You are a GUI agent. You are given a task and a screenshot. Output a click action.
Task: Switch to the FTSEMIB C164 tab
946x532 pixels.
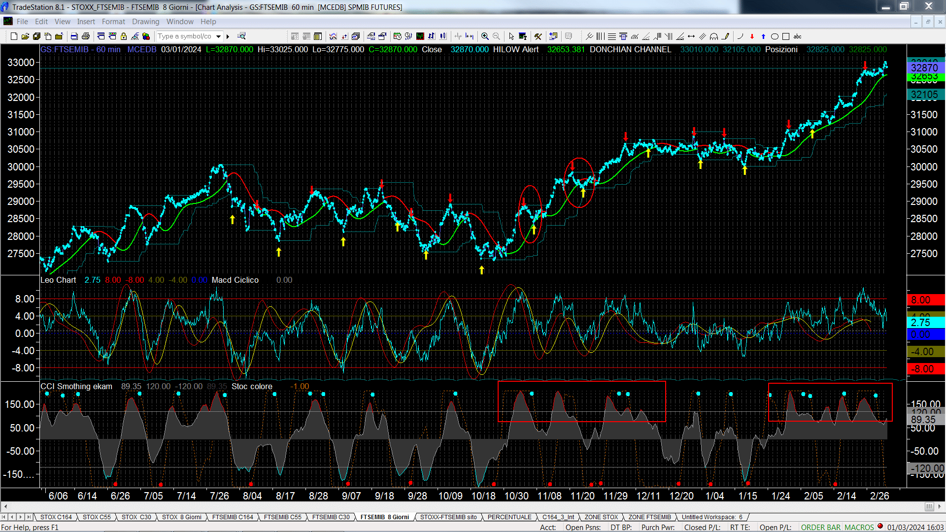pyautogui.click(x=233, y=517)
